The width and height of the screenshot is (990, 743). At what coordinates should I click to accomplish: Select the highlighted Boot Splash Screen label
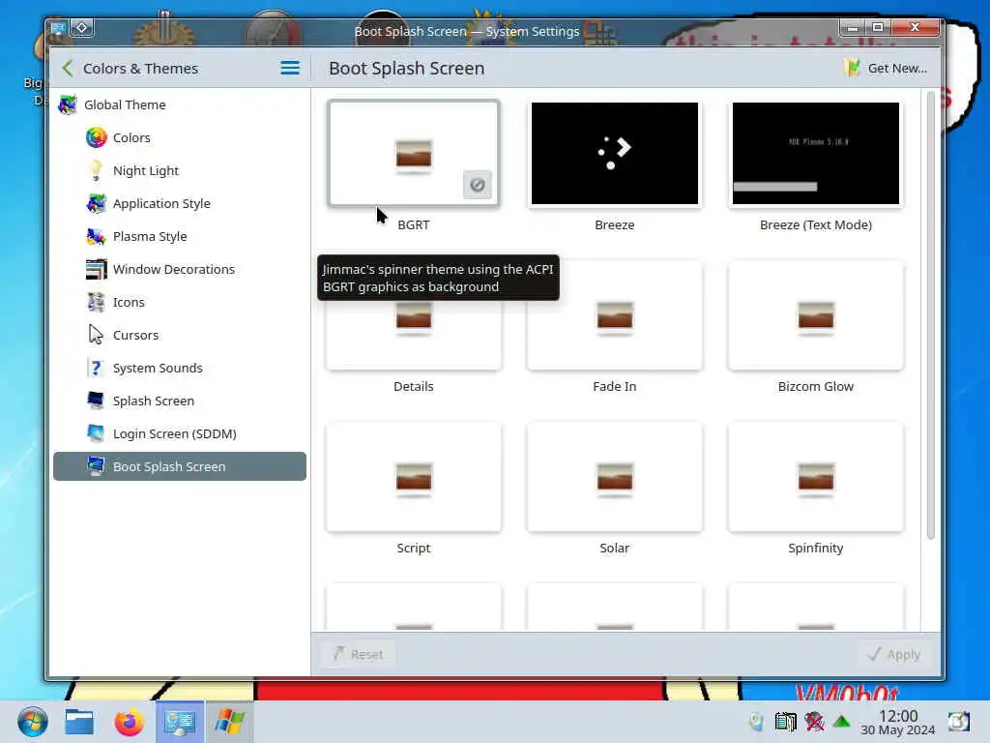[x=169, y=466]
